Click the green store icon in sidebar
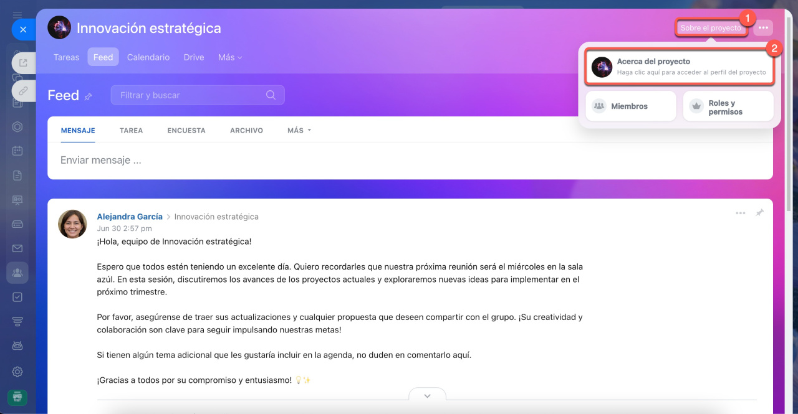This screenshot has width=798, height=414. [17, 397]
